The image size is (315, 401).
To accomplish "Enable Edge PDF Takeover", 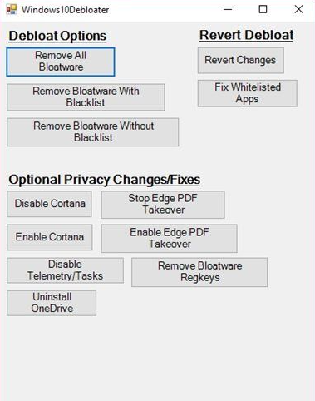I will click(x=170, y=238).
